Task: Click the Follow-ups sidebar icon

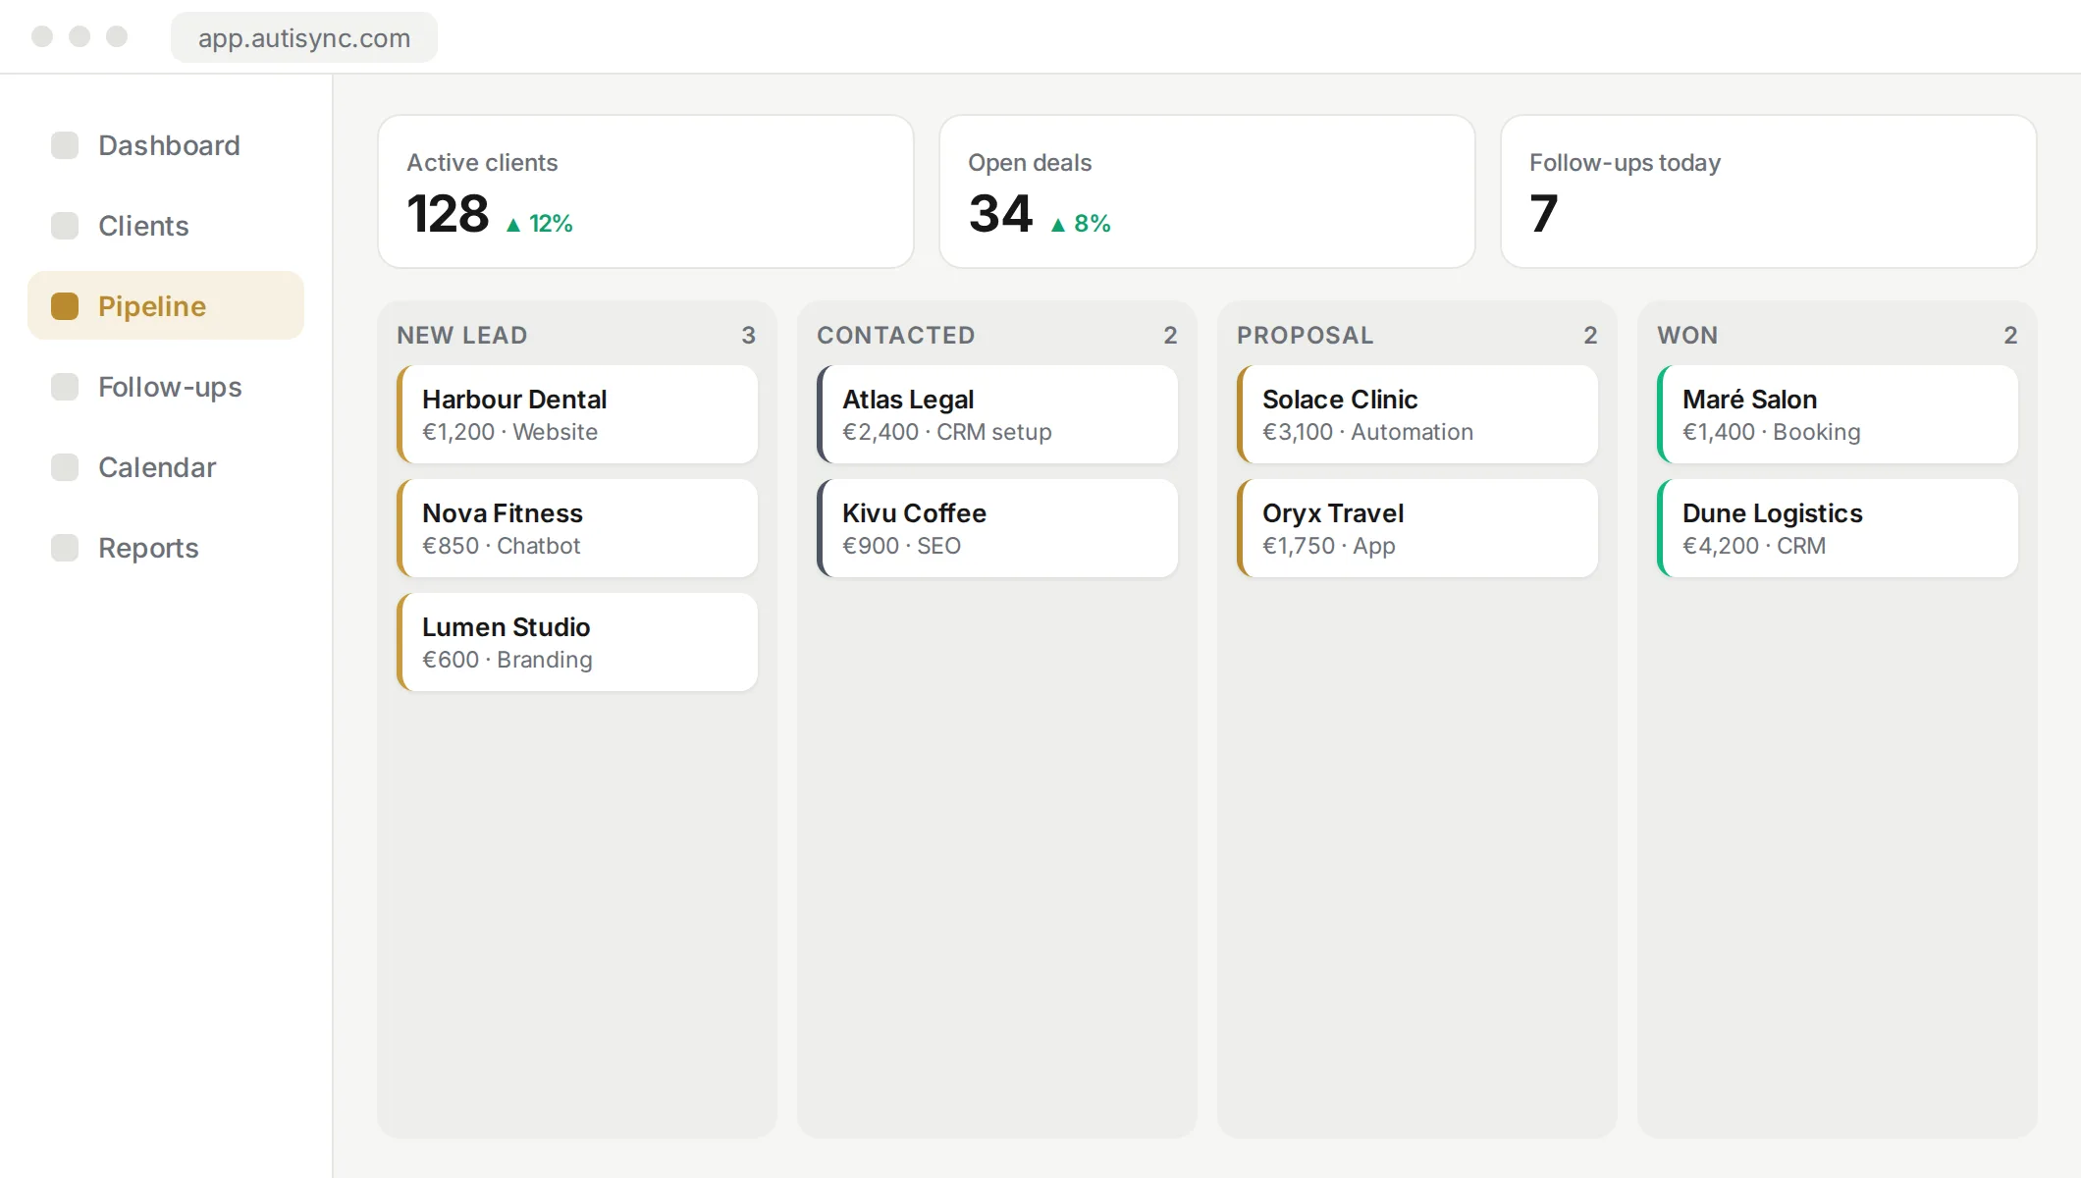Action: coord(65,387)
